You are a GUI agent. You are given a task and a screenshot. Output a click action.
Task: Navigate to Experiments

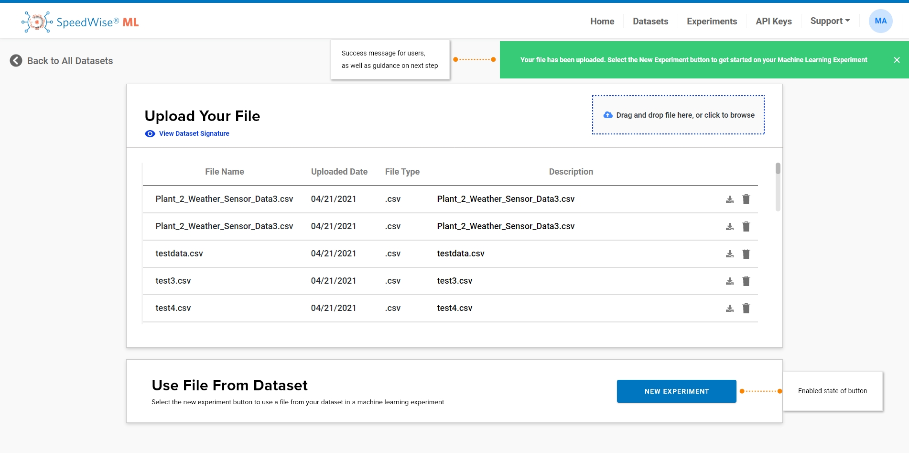point(712,22)
